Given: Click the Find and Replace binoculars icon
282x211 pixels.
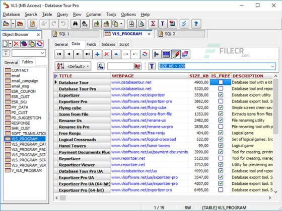Looking at the screenshot, I should [85, 24].
